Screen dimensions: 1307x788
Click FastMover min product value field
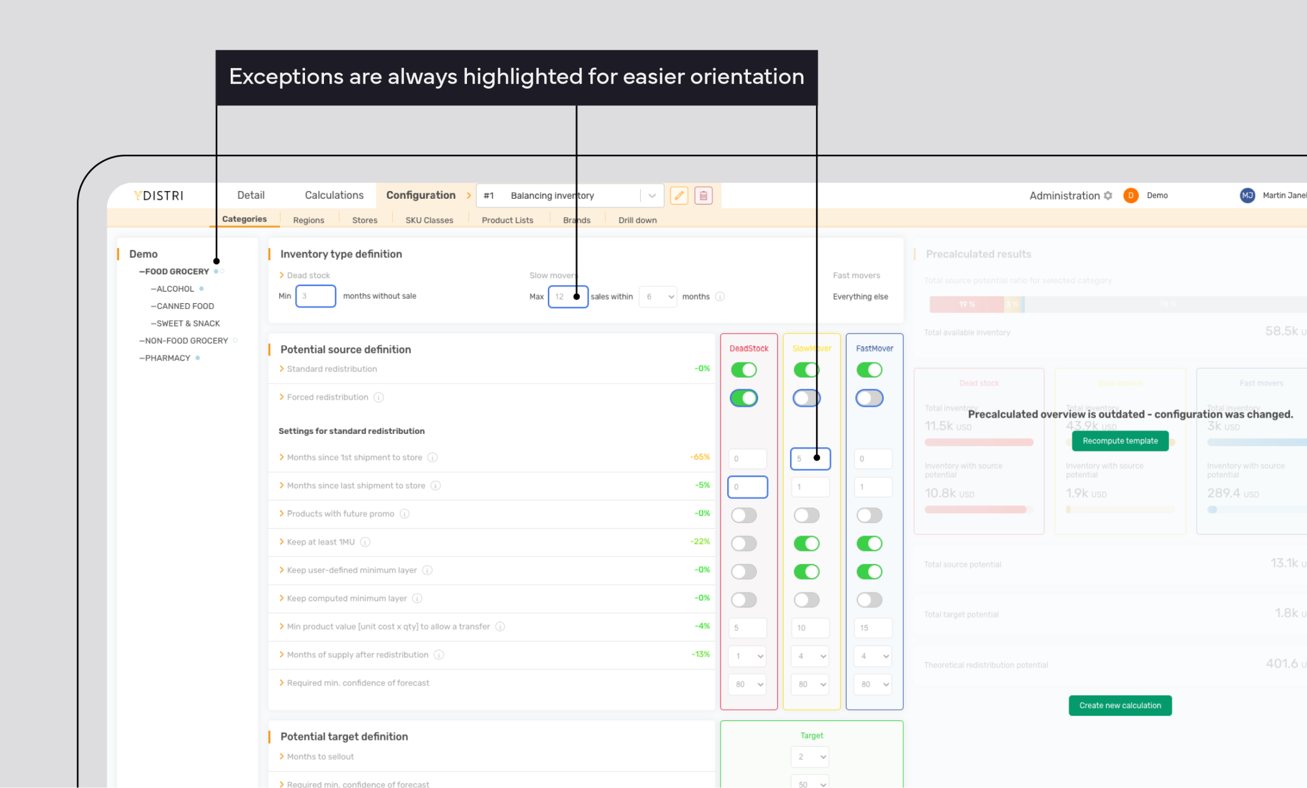click(x=873, y=628)
